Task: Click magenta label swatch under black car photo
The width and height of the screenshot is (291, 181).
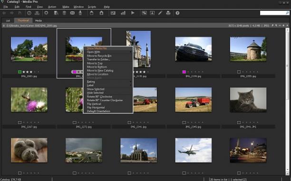Action: [184, 72]
